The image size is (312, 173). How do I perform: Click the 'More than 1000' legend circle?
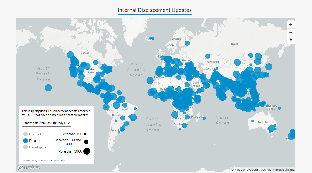[87, 151]
